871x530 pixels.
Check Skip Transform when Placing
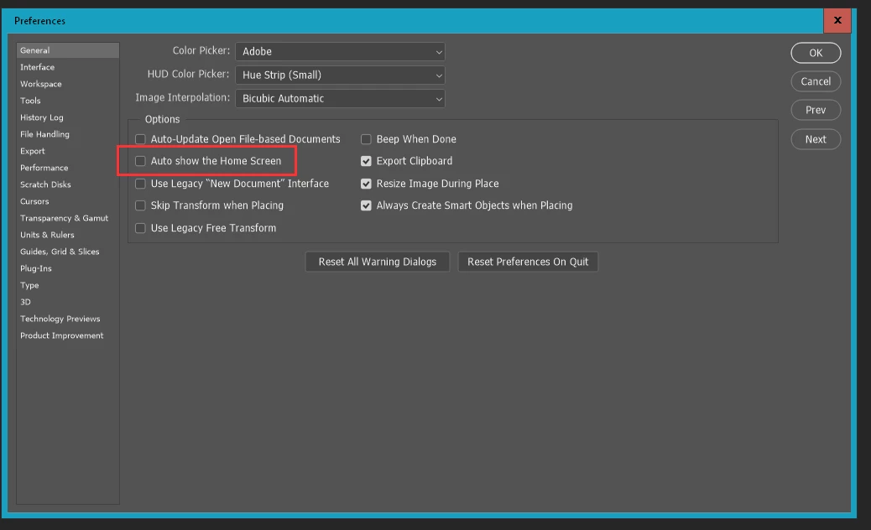140,205
